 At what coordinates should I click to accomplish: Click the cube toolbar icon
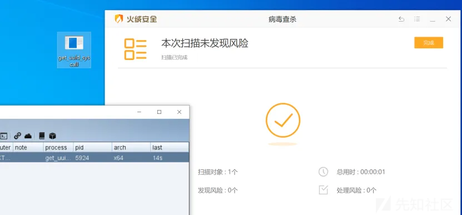[x=52, y=136]
